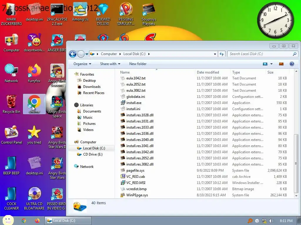Click the file list vertical scrollbar thumb

(x=296, y=163)
